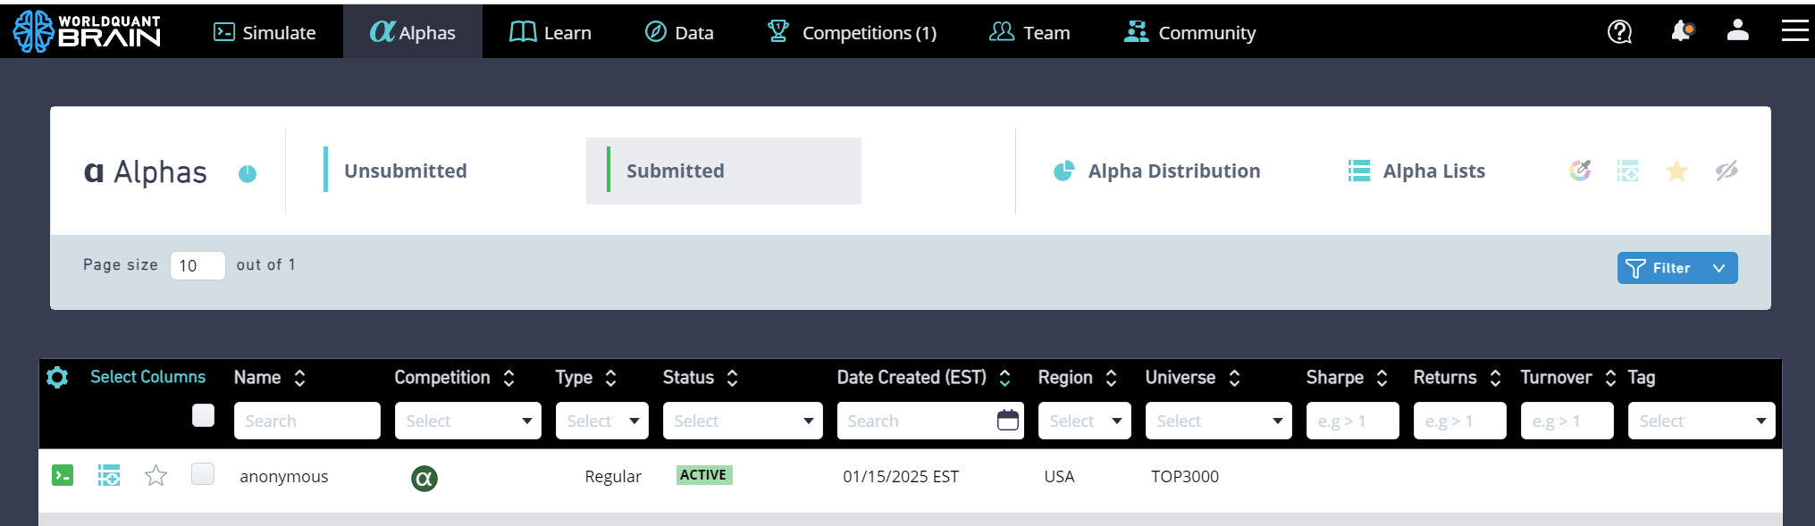Switch to the Unsubmitted tab
The image size is (1815, 526).
click(405, 171)
